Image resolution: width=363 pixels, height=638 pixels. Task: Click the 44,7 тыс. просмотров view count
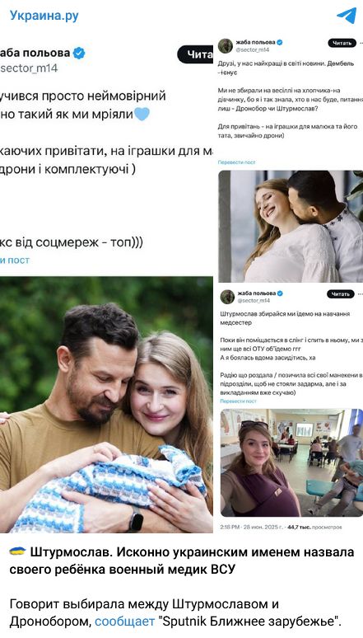(x=314, y=527)
